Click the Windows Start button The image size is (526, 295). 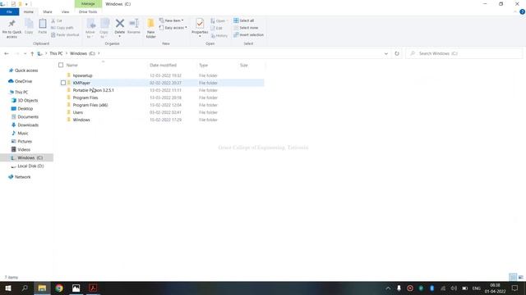tap(8, 288)
